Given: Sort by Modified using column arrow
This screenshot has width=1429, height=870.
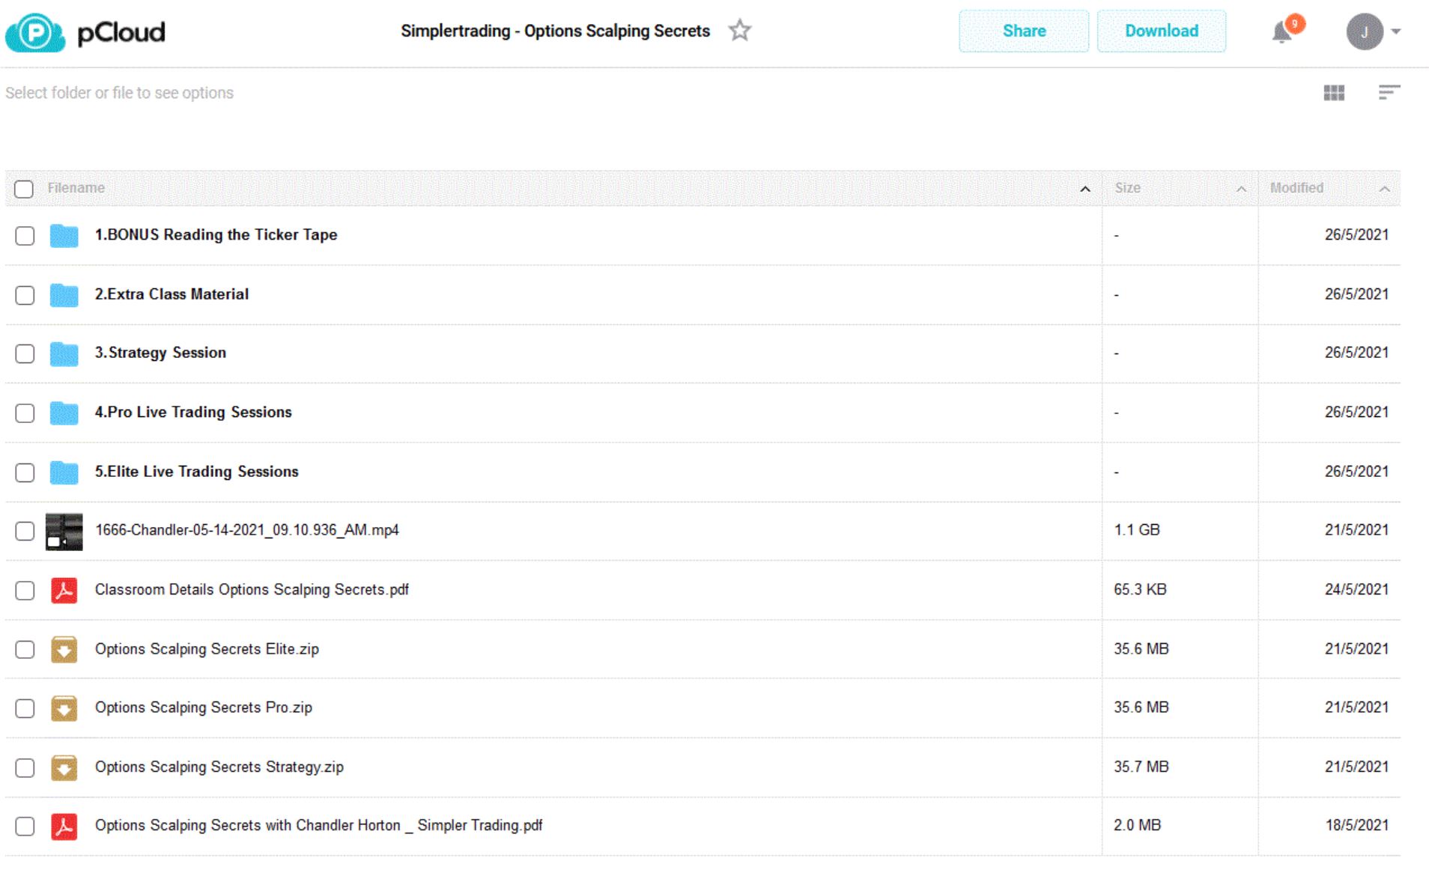Looking at the screenshot, I should tap(1384, 189).
